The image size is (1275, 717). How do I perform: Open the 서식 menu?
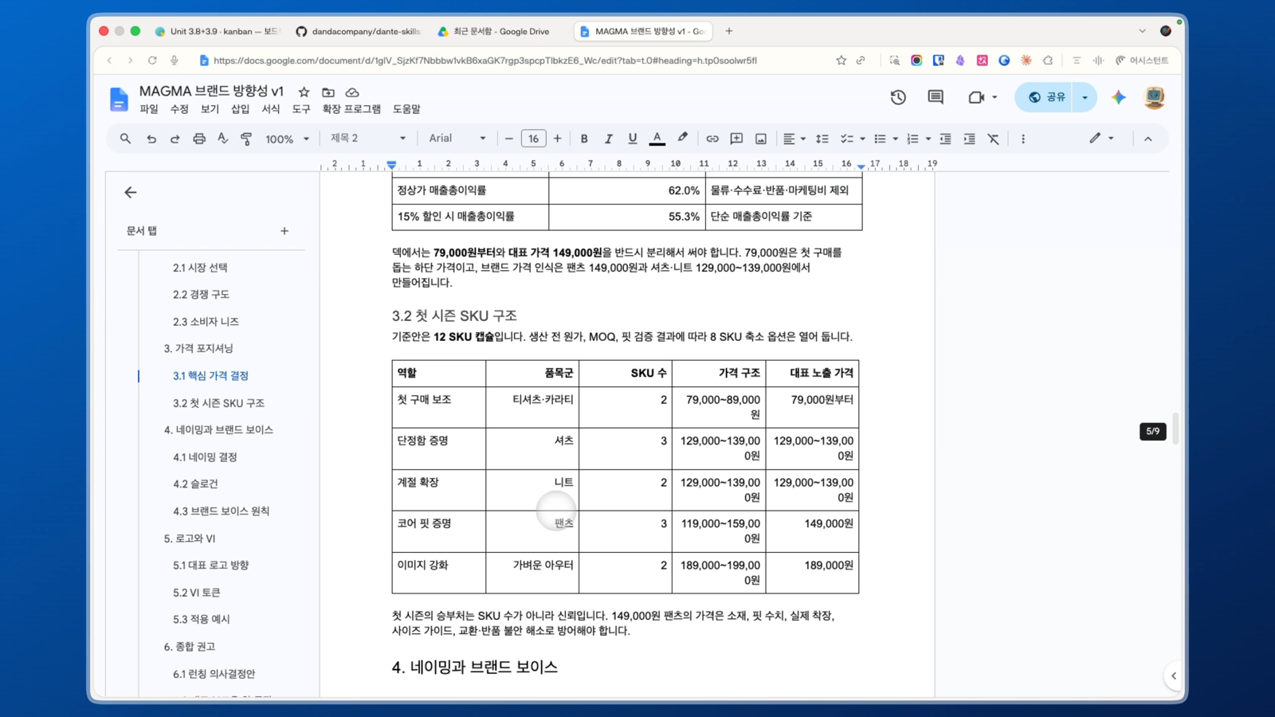271,109
